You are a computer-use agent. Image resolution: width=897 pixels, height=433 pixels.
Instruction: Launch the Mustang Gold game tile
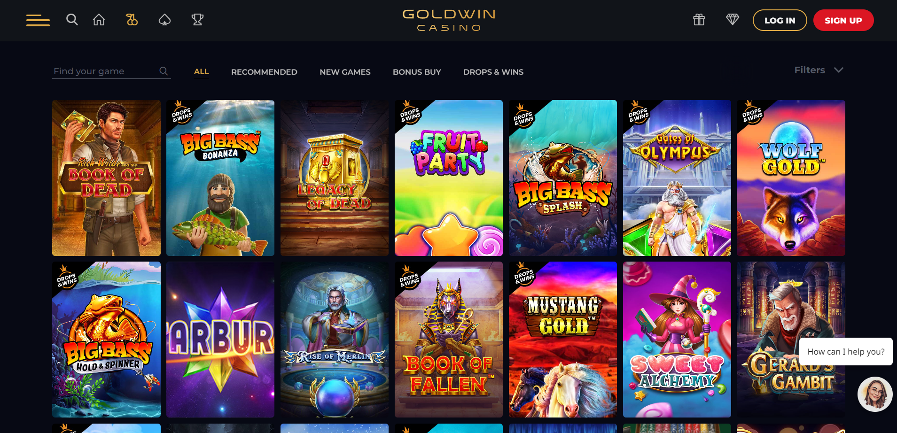coord(563,340)
